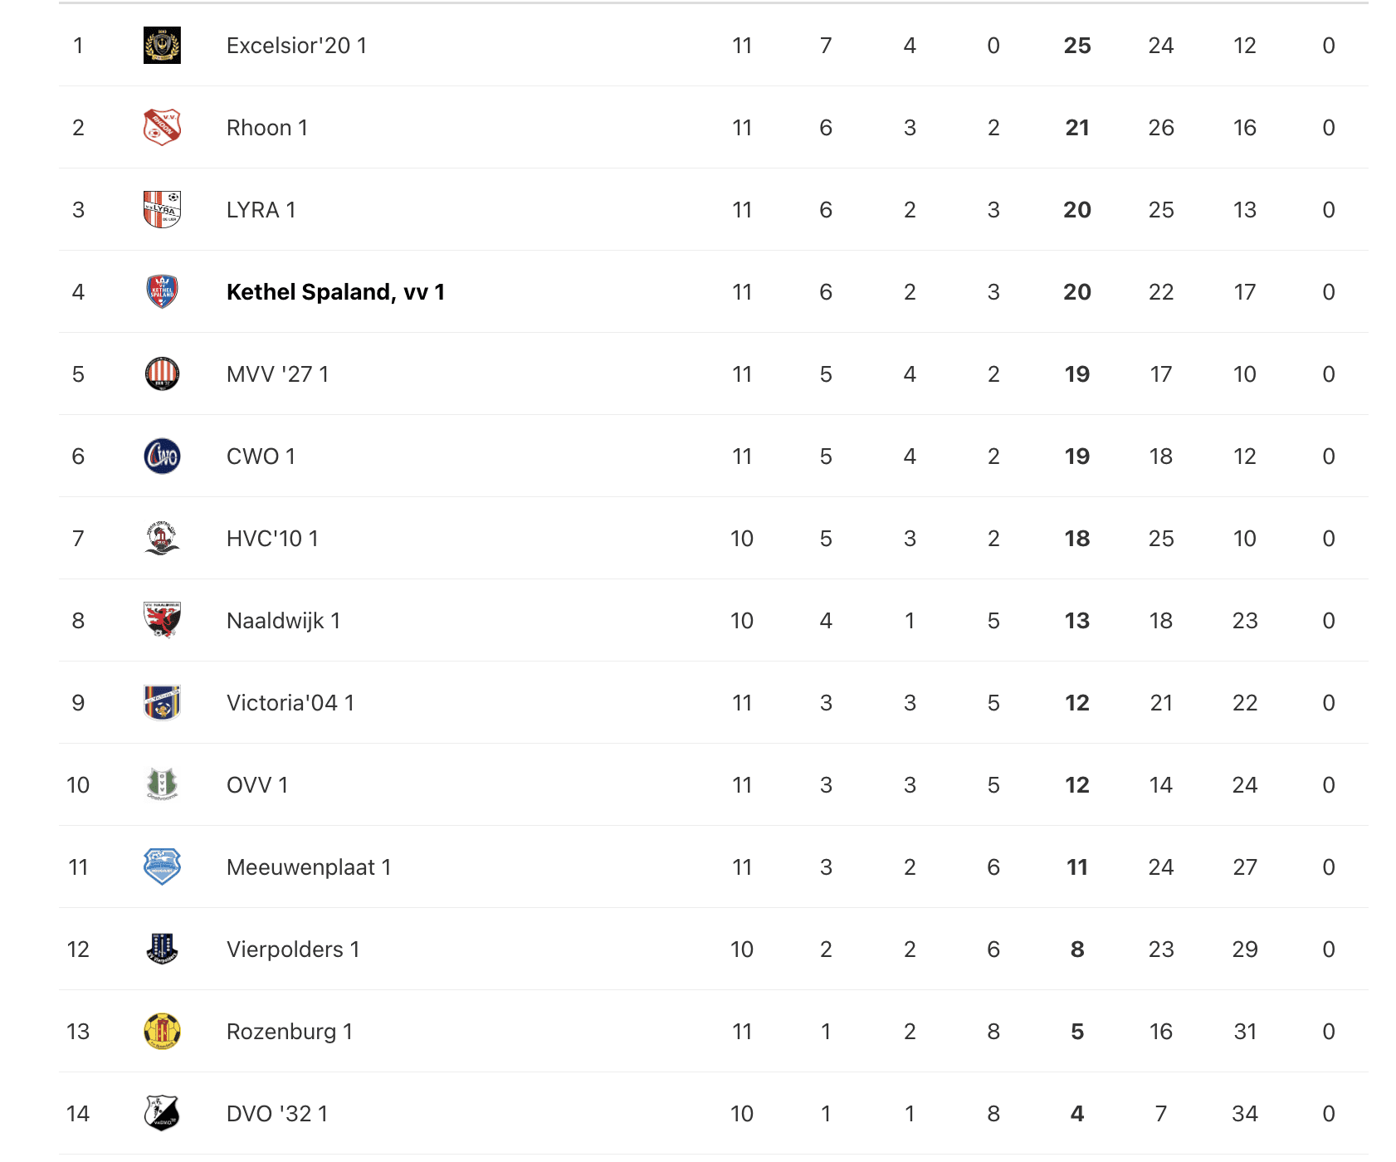Click the Naaldwijk 1 team name
Screen dimensions: 1396x1162
pos(283,621)
